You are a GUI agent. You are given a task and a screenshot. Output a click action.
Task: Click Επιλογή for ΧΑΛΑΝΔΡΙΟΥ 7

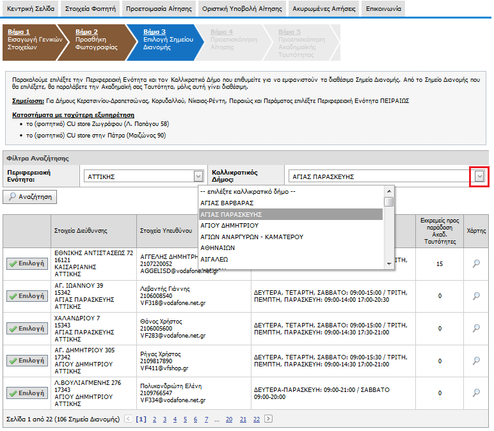(27, 329)
